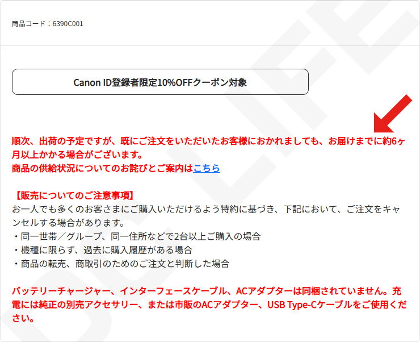Select the product code text 商品コード：6390C001
420x342 pixels.
pyautogui.click(x=48, y=24)
